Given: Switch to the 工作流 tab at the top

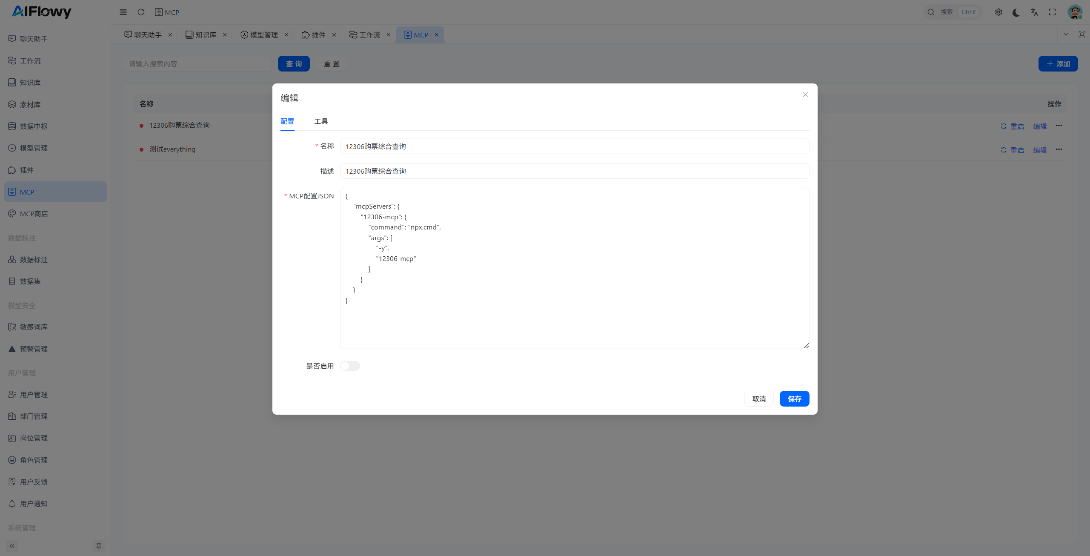Looking at the screenshot, I should (x=369, y=34).
